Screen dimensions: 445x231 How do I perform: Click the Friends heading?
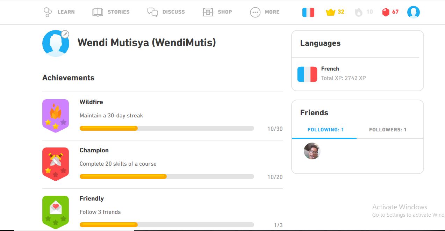[314, 113]
